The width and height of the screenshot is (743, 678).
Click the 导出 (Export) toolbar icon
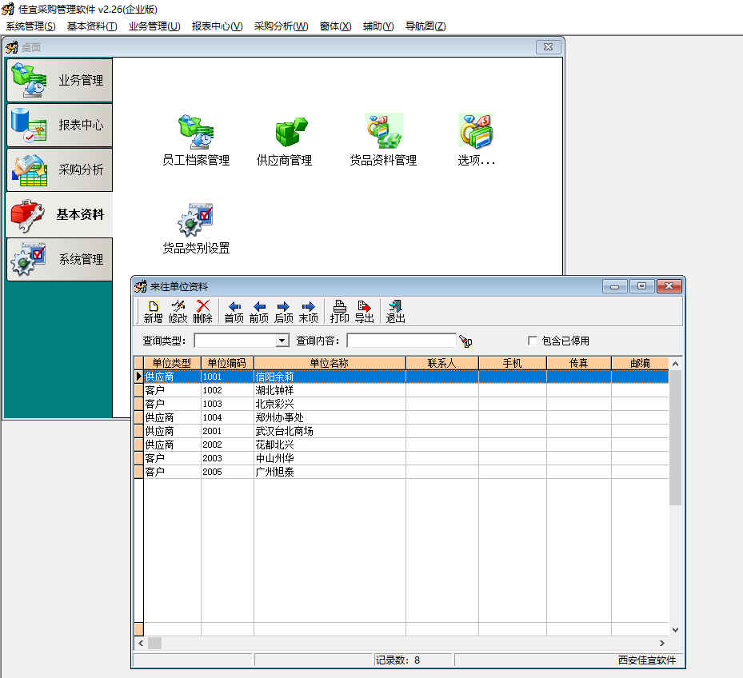(365, 312)
